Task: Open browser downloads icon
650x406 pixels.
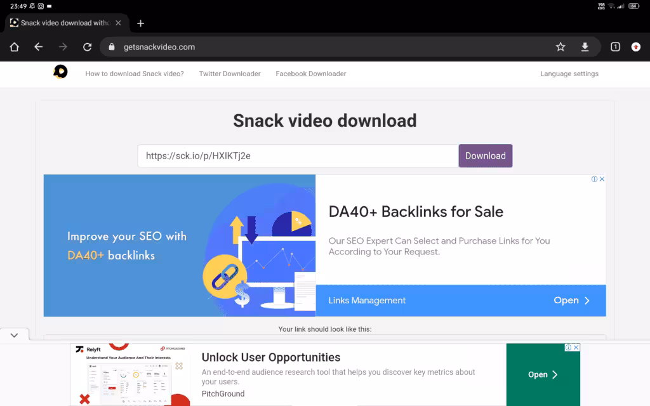Action: 585,47
